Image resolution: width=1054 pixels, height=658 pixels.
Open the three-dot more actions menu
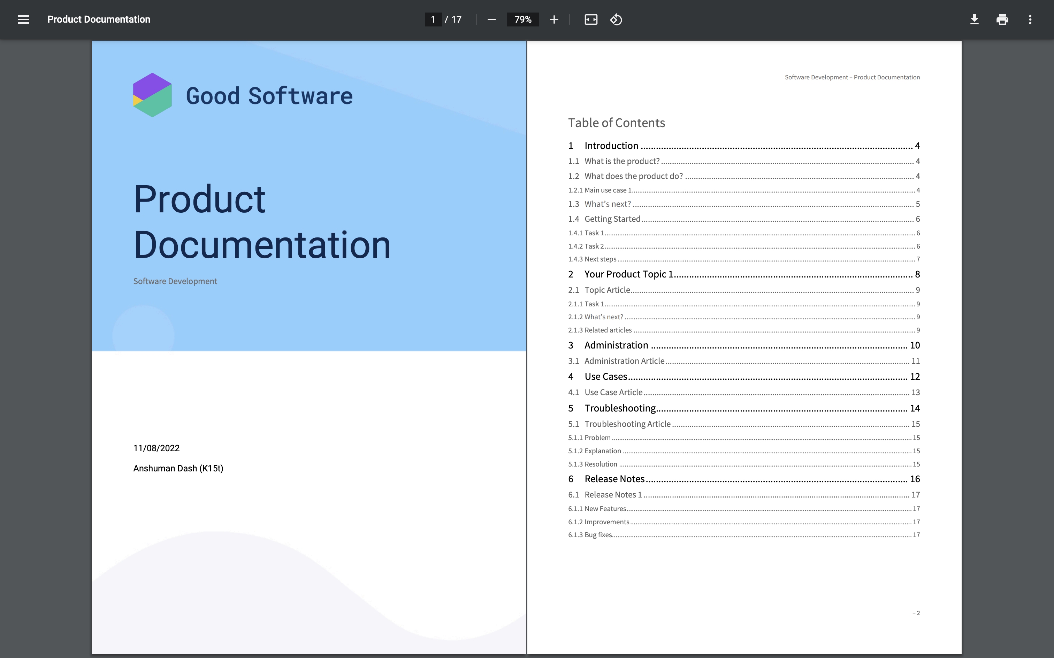coord(1030,19)
